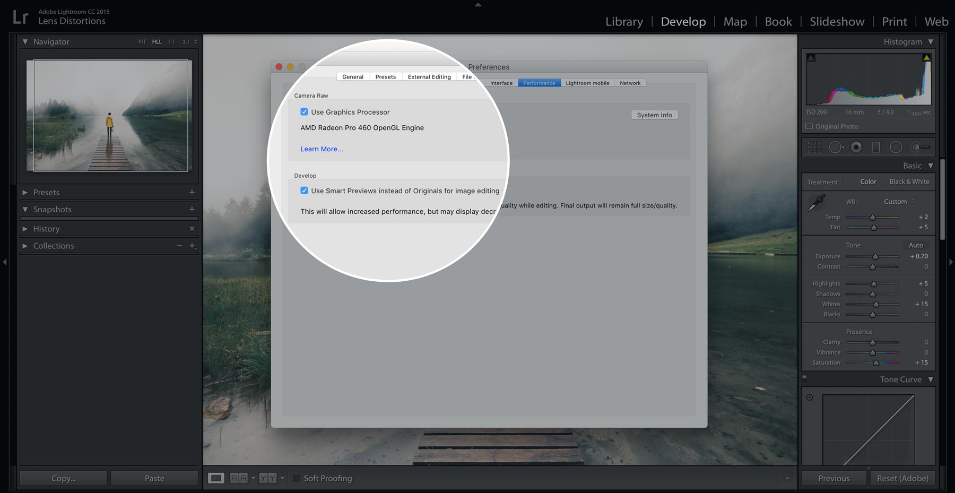Open Before/After R|A view icon
The image size is (955, 493).
click(239, 478)
